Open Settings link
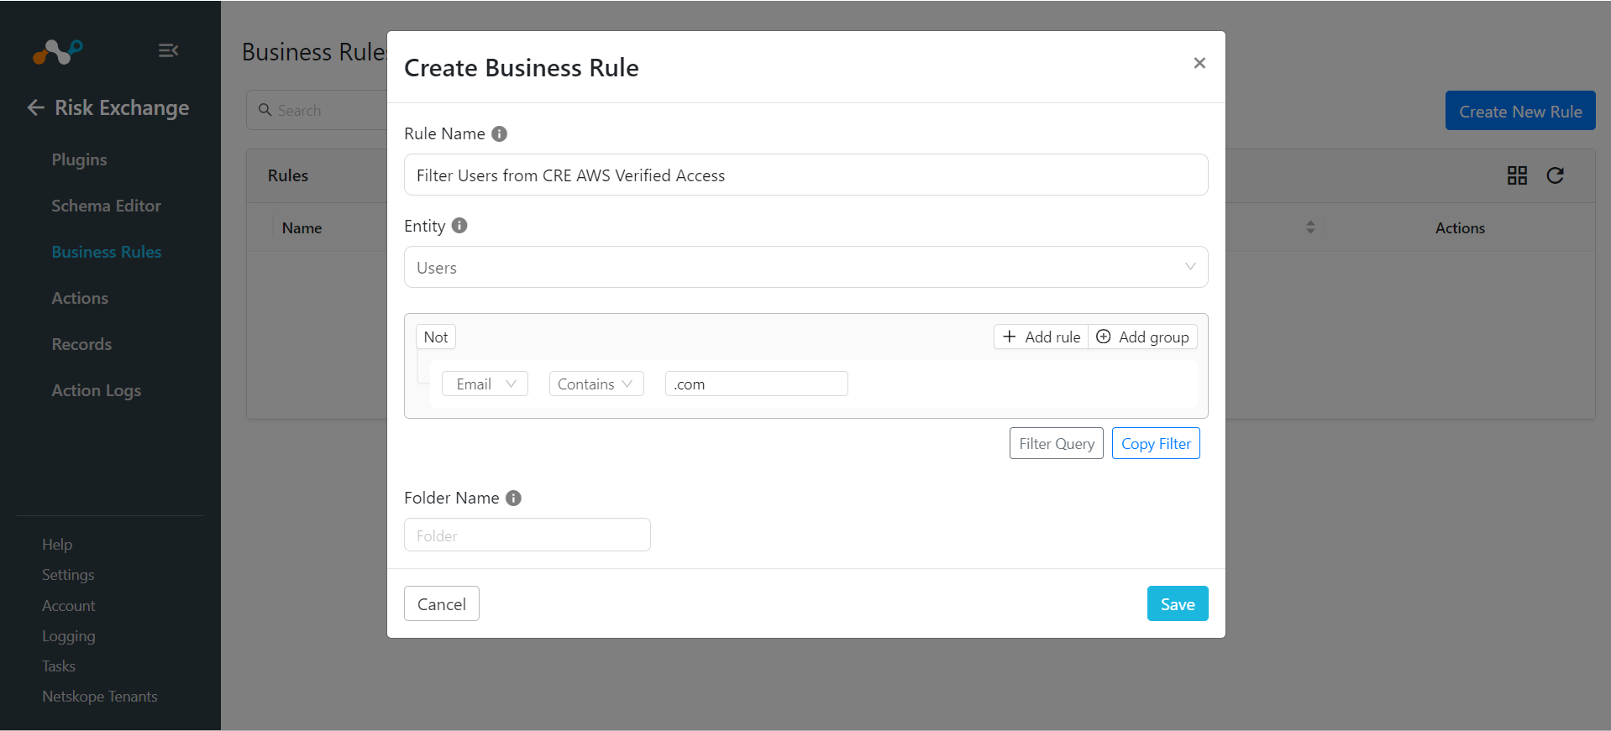Viewport: 1611px width, 731px height. pos(68,575)
